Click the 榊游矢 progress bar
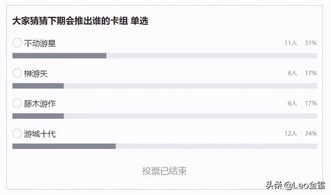This screenshot has width=331, height=195. (164, 86)
